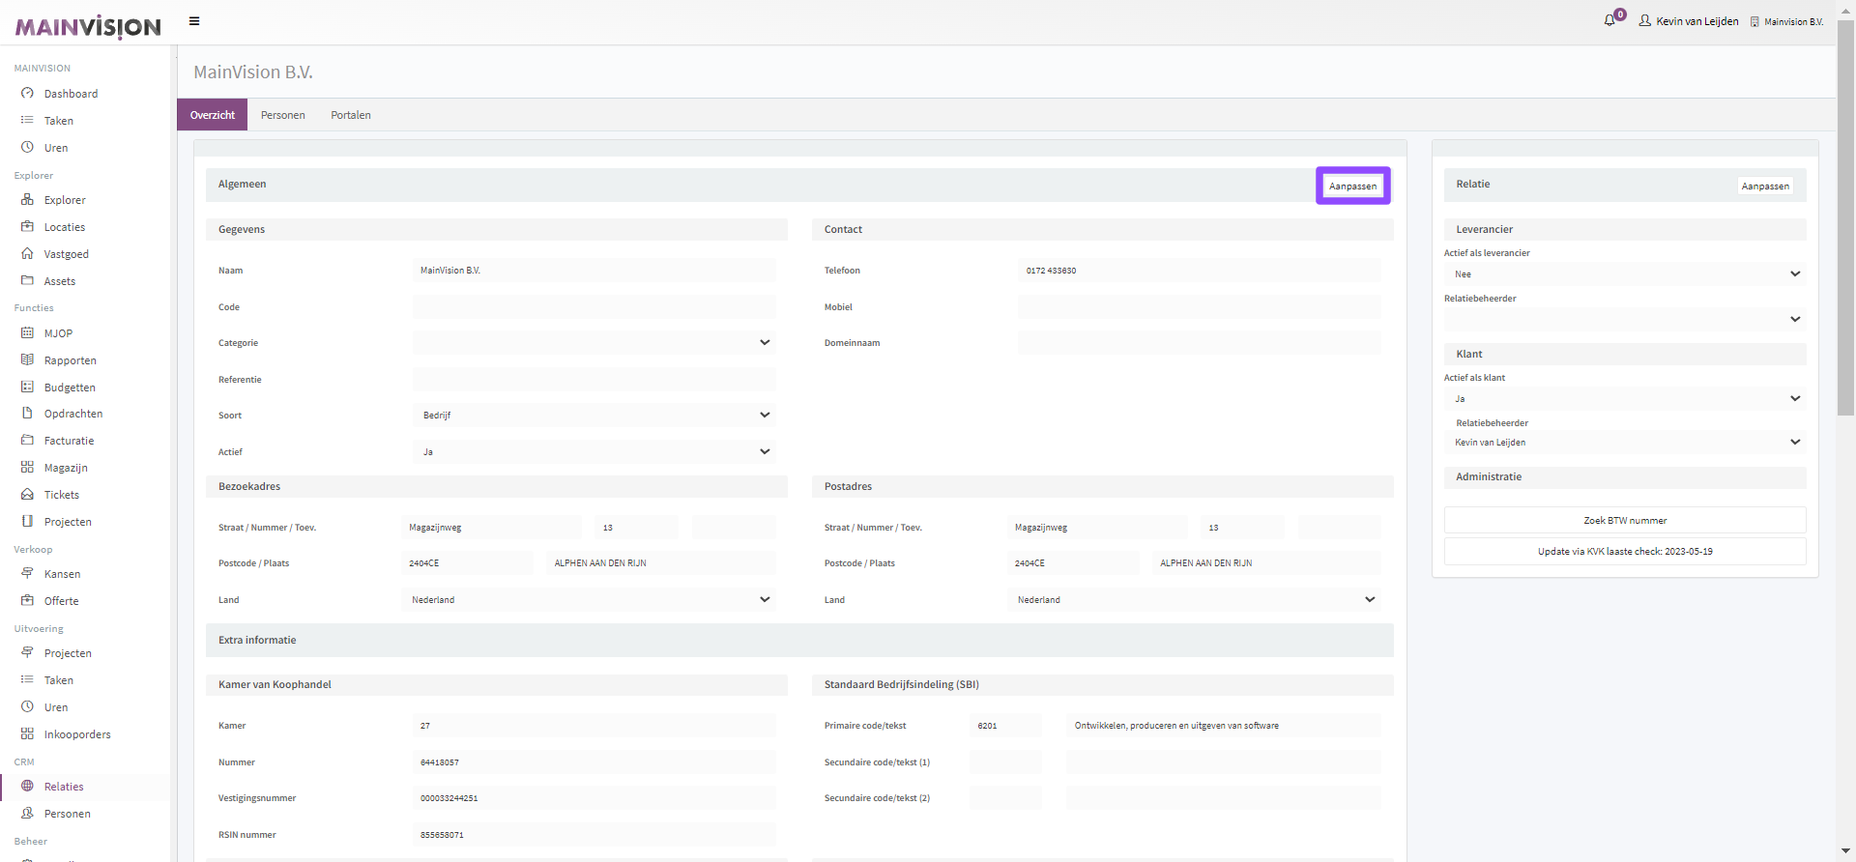
Task: Click the Dashboard icon in sidebar
Action: click(x=27, y=94)
